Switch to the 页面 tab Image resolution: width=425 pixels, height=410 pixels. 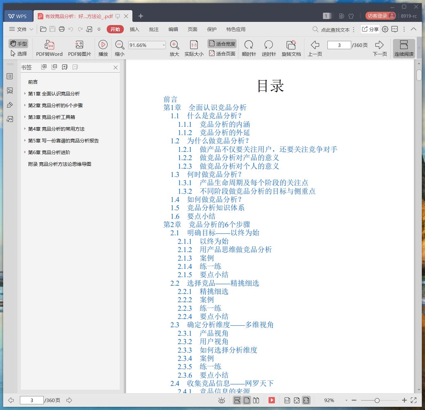[192, 29]
